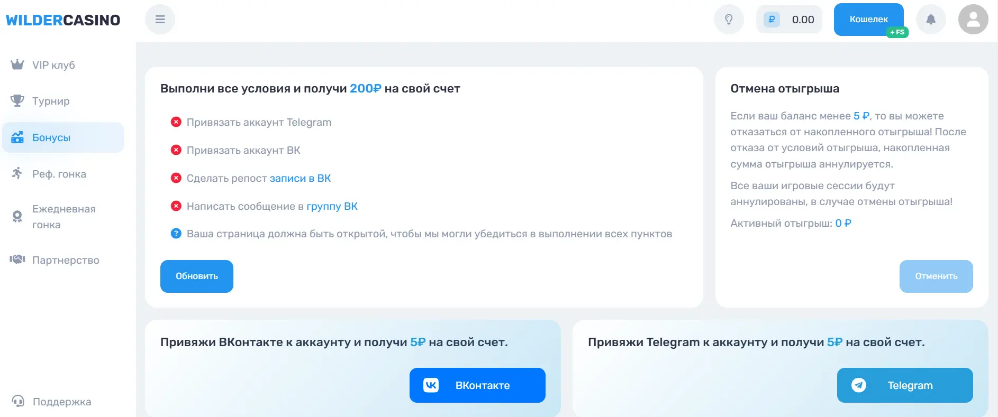Click the Турнир trophy icon
The width and height of the screenshot is (998, 417).
click(x=17, y=101)
